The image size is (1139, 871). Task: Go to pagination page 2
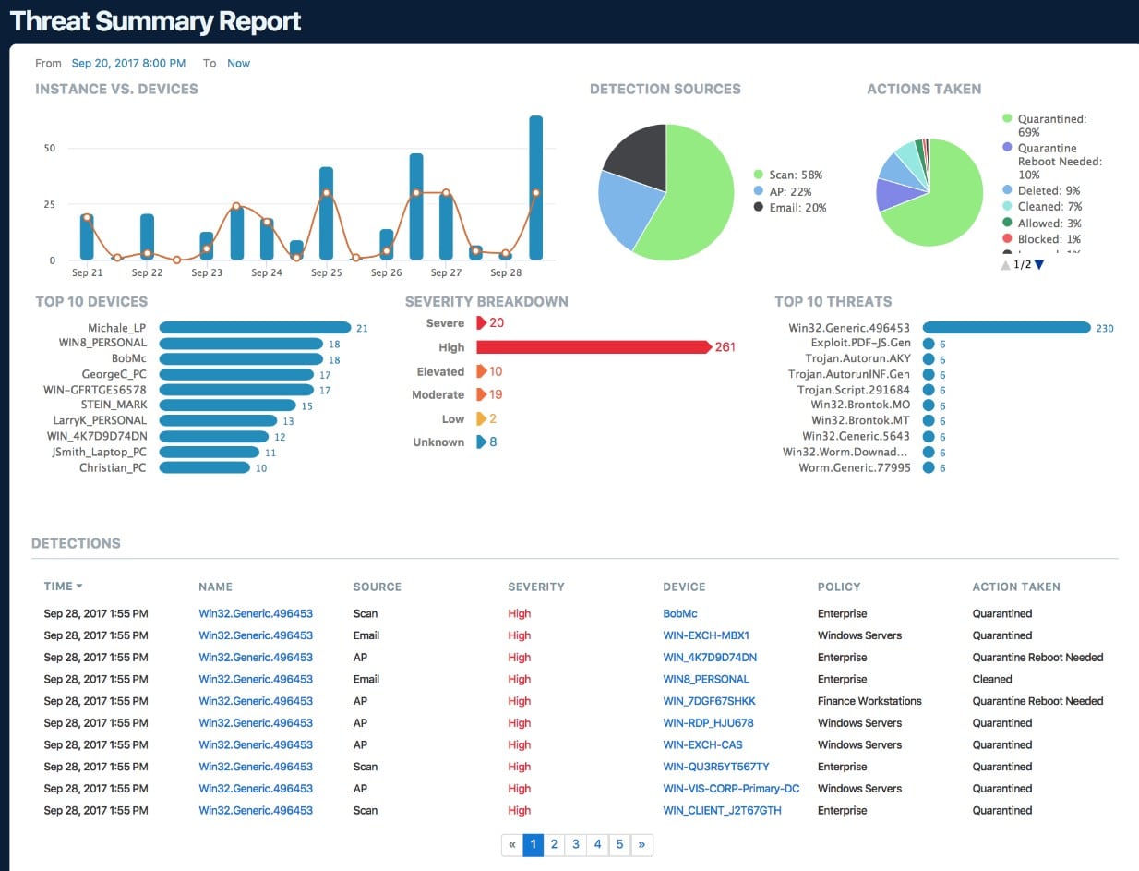pyautogui.click(x=554, y=844)
